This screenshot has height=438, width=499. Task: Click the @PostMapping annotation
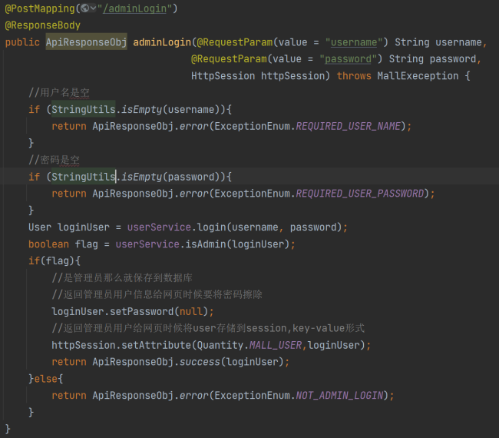(40, 8)
